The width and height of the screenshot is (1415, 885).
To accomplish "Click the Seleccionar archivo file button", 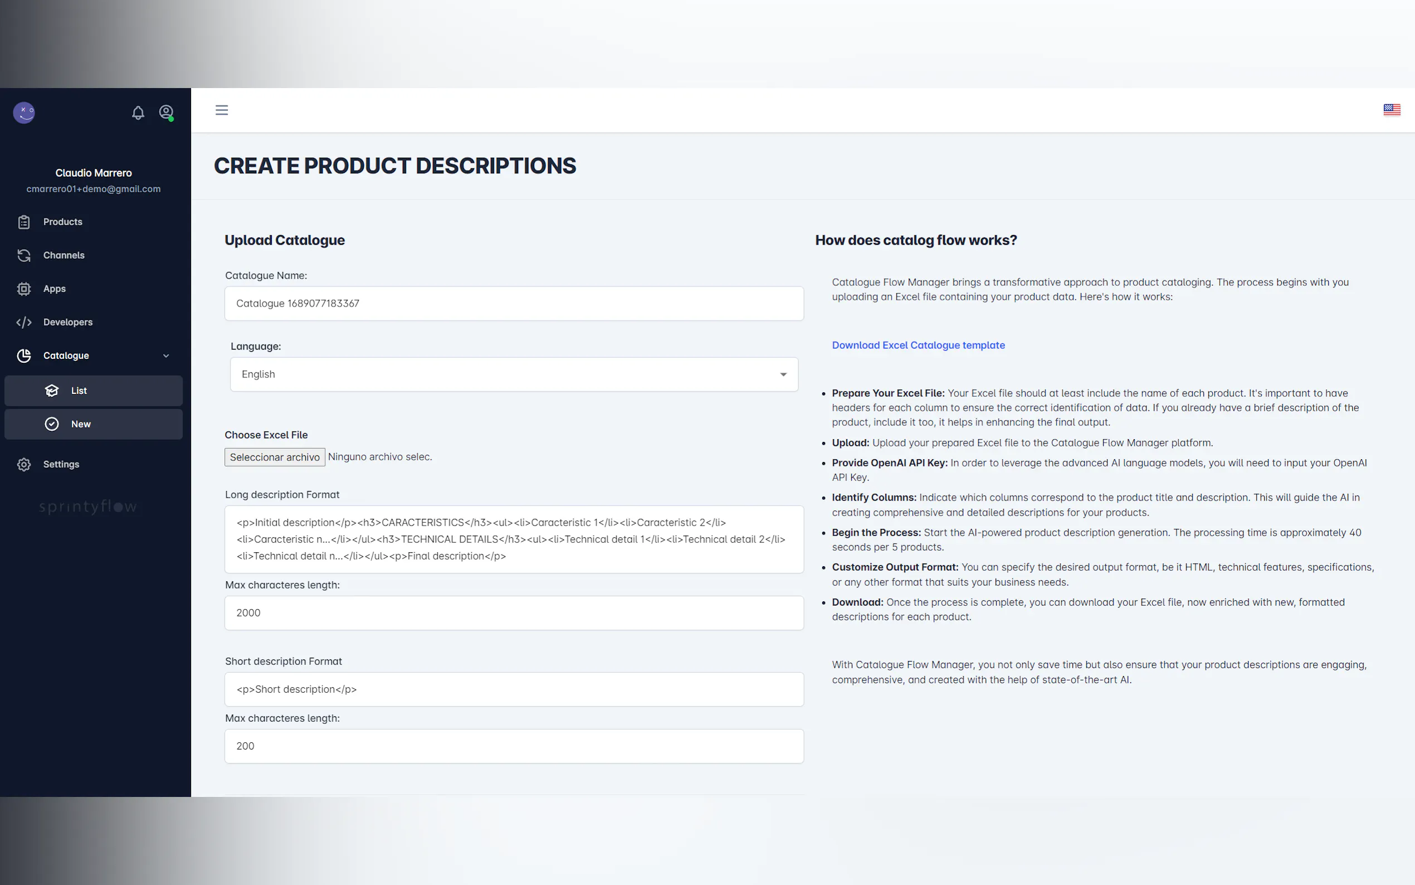I will 274,457.
